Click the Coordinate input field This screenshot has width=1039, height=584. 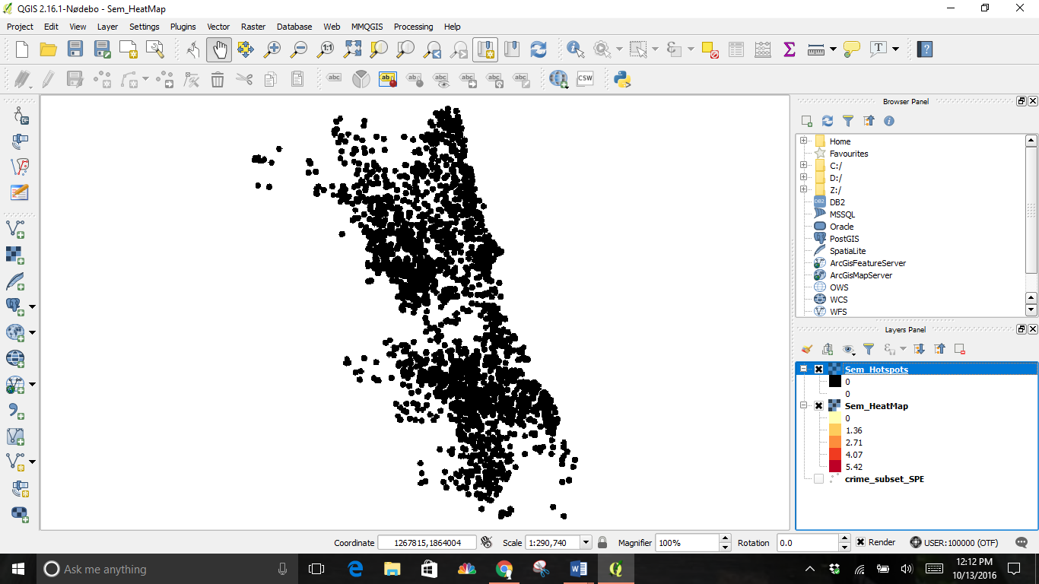[x=427, y=542]
